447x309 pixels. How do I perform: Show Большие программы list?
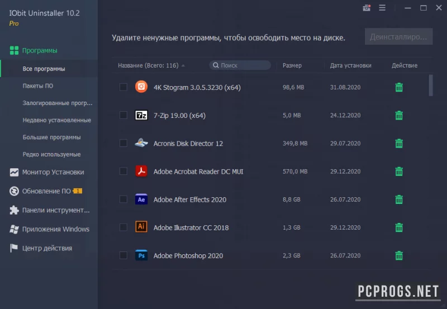pyautogui.click(x=51, y=137)
